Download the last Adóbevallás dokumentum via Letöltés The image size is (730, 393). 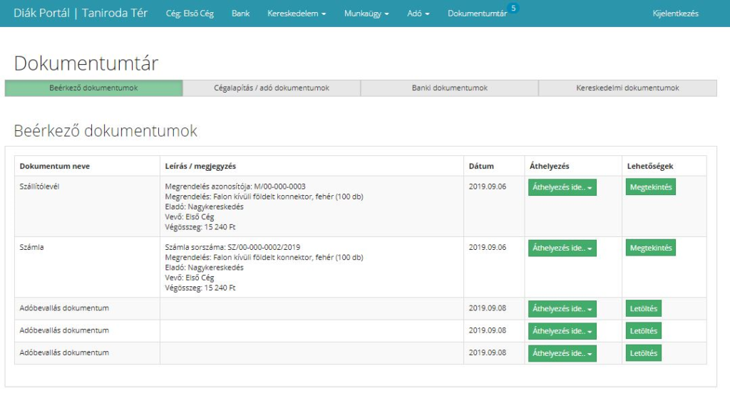(x=644, y=353)
